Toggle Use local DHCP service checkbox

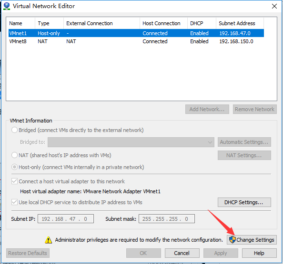[x=14, y=202]
